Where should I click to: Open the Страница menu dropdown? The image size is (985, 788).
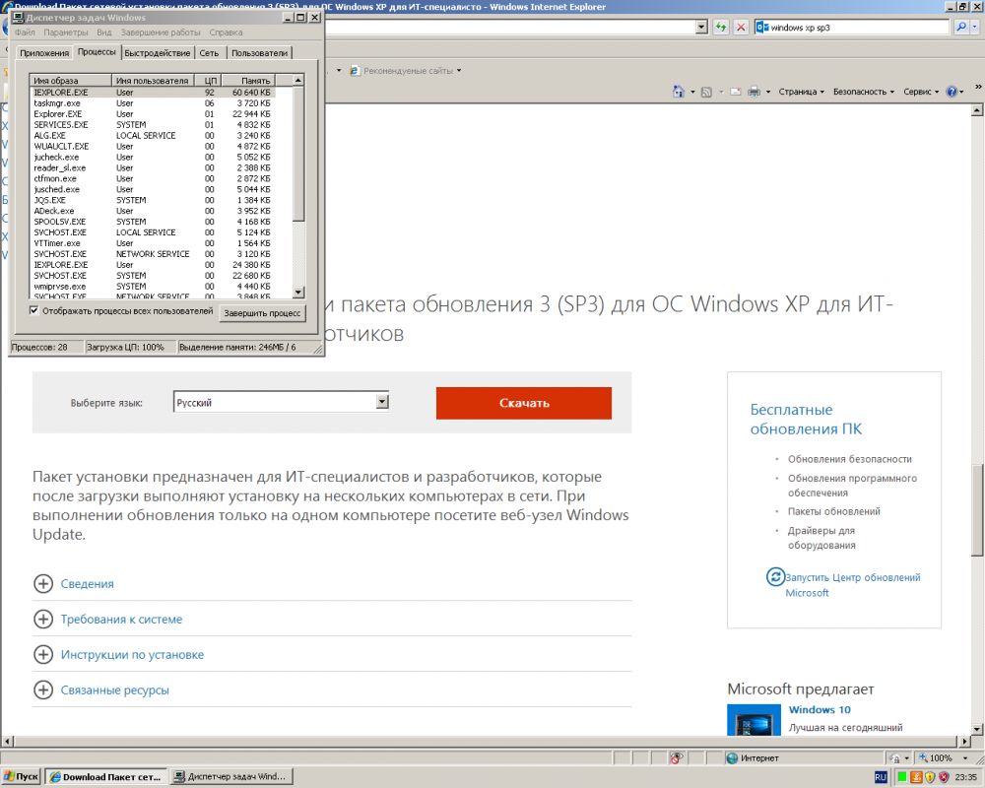[x=801, y=92]
